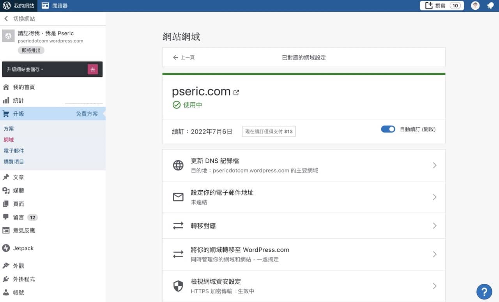
Task: Click the draft count badge 10
Action: click(x=455, y=5)
